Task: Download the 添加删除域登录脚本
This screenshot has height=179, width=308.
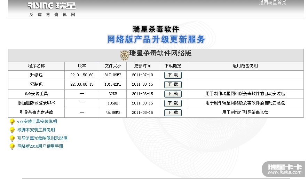Action: pos(173,103)
